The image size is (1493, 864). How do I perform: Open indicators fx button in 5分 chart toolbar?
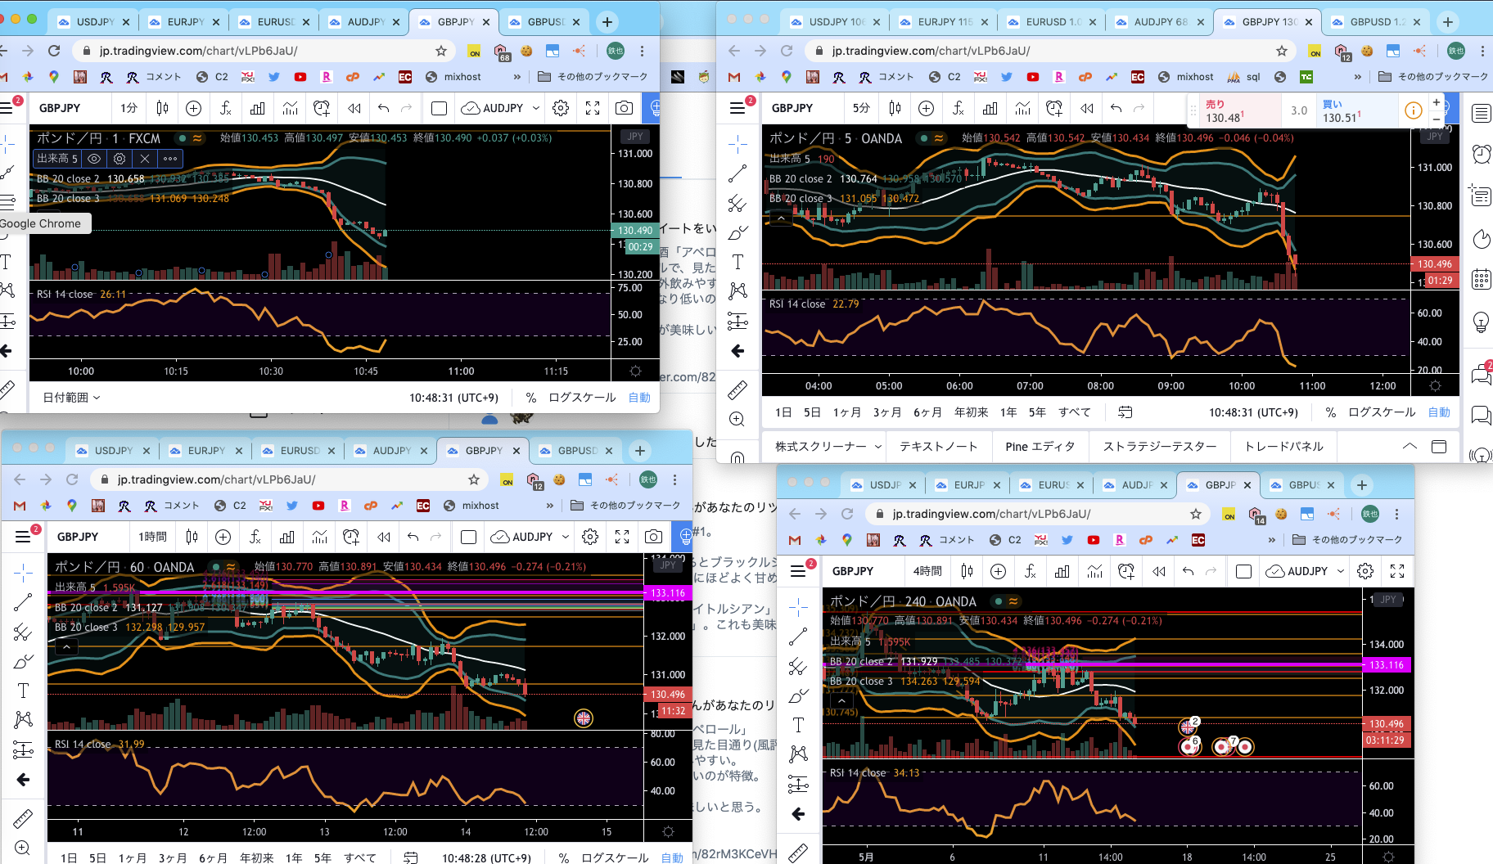(x=958, y=108)
